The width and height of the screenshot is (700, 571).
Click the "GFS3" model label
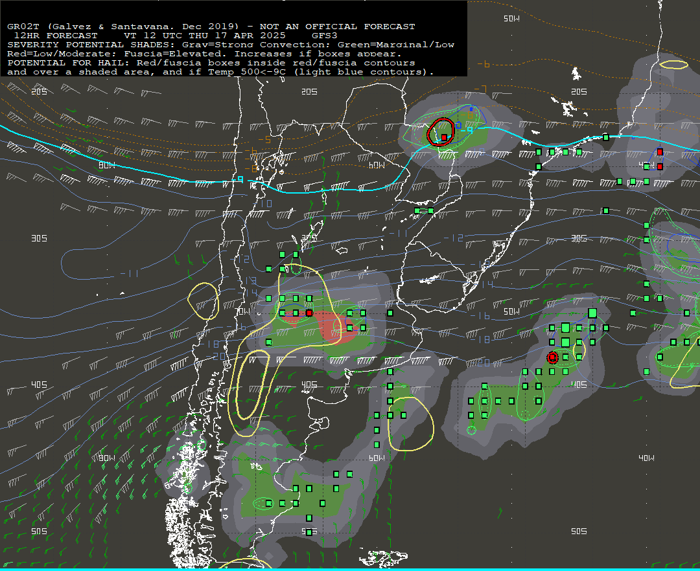[324, 36]
